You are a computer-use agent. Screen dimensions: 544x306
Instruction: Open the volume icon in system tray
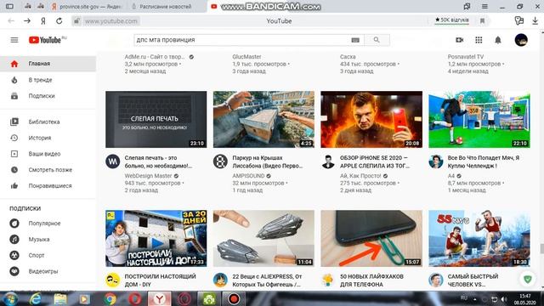pyautogui.click(x=504, y=299)
